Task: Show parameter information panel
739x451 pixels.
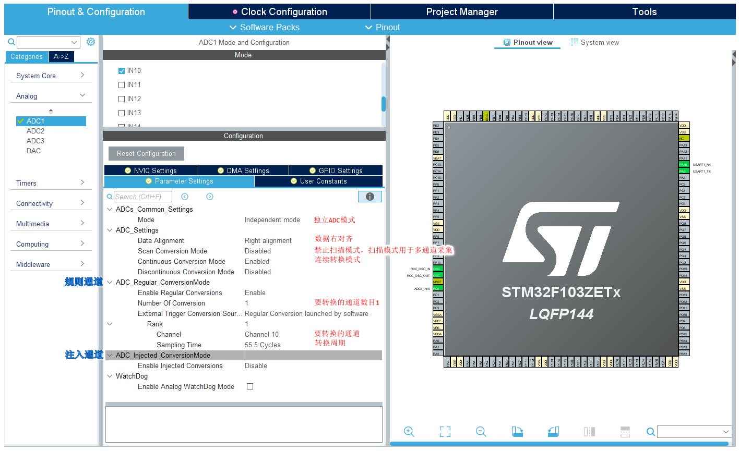Action: point(370,197)
